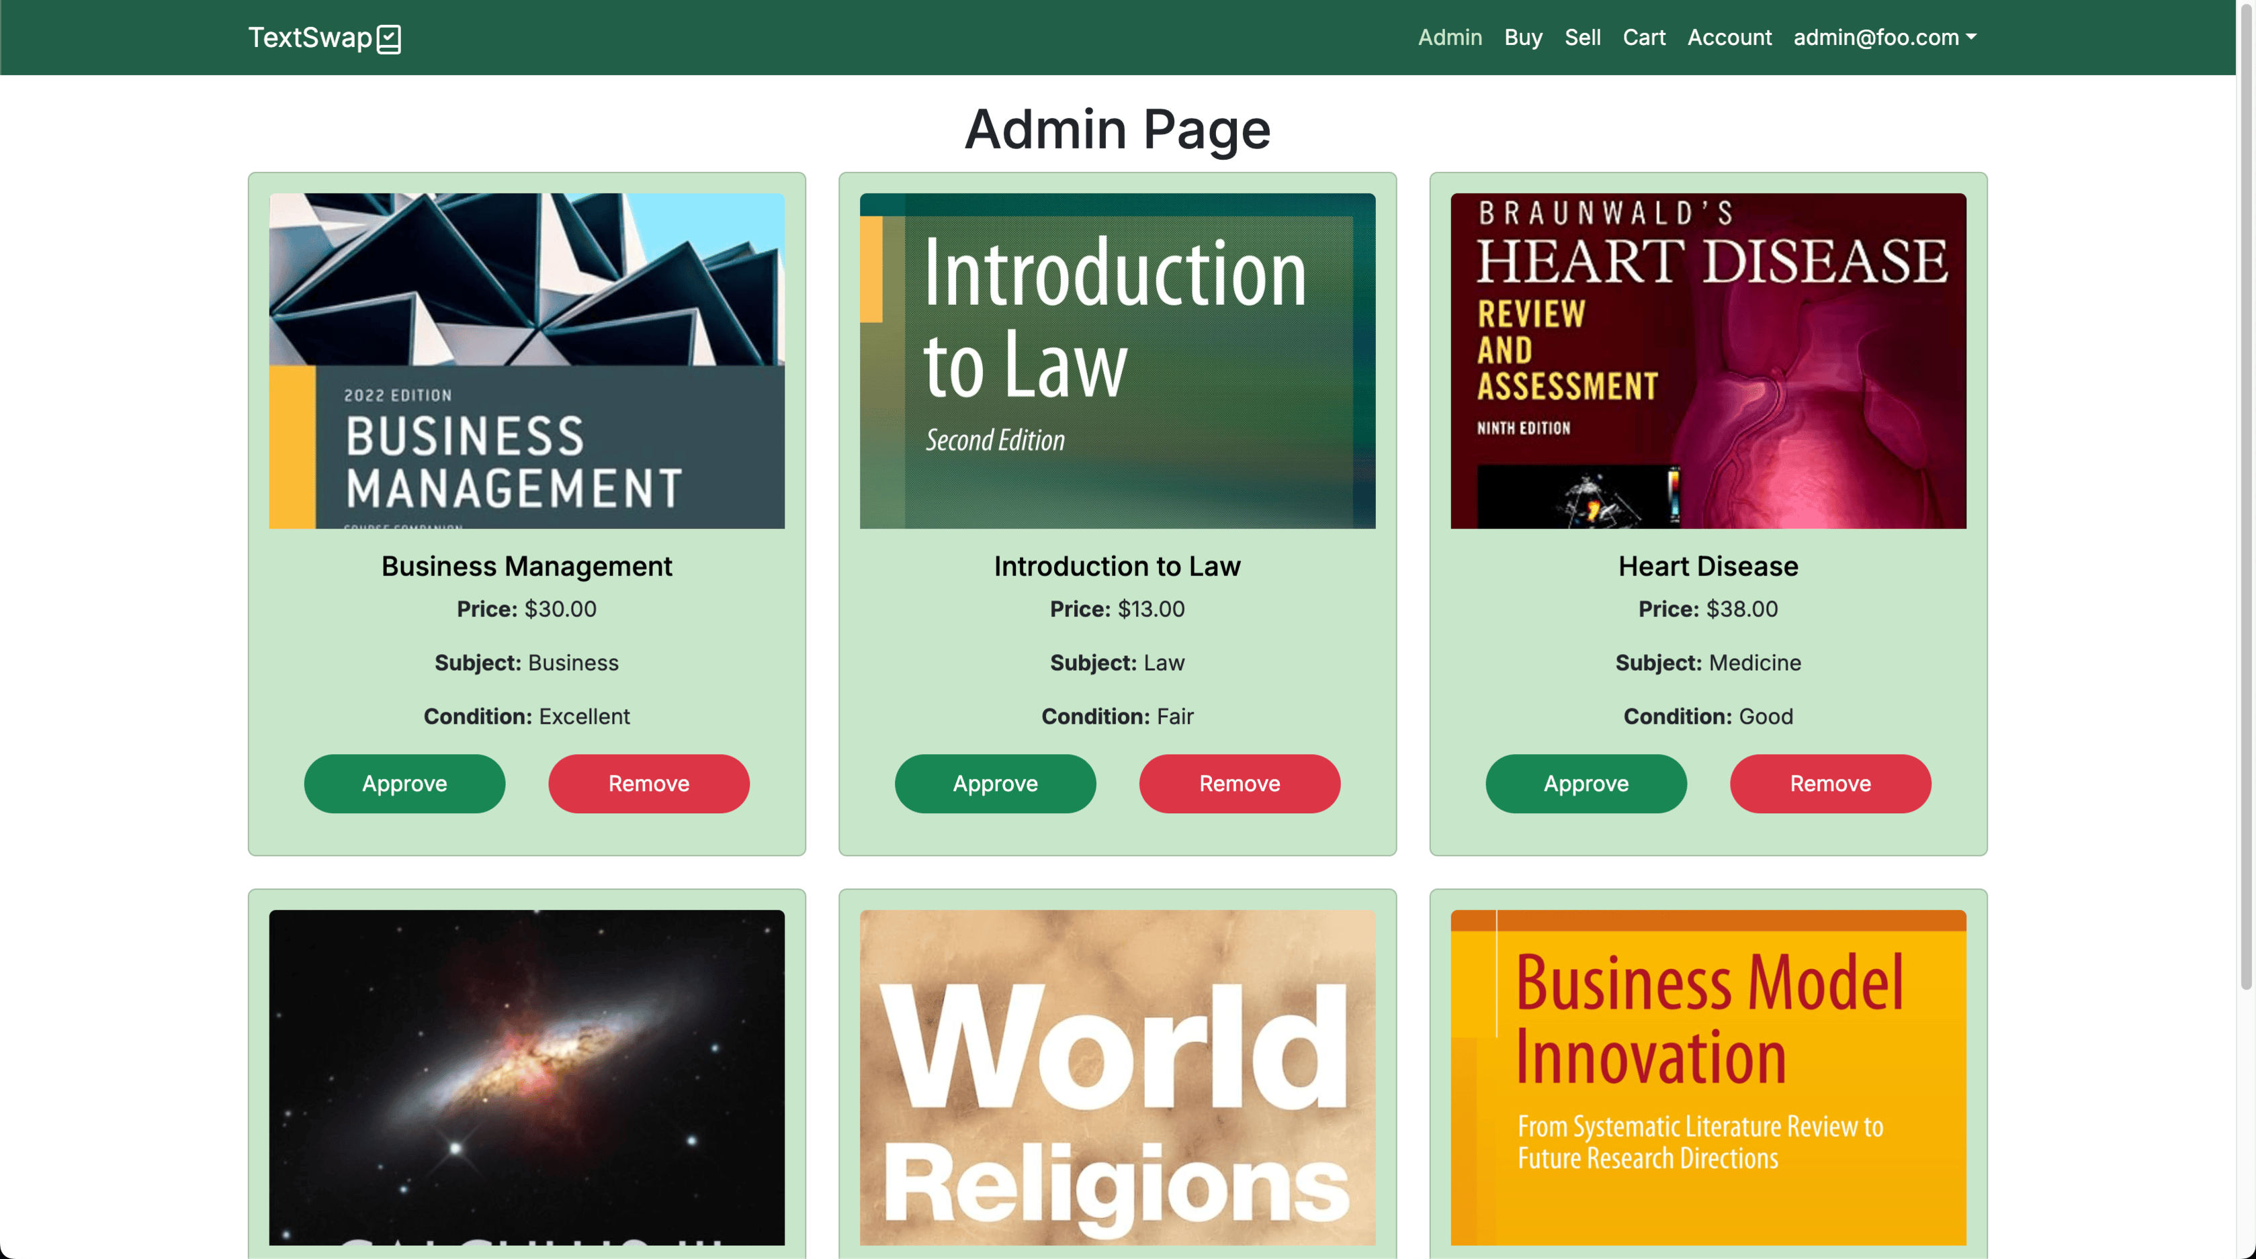This screenshot has height=1259, width=2256.
Task: Click the Business Model Innovation cover
Action: click(x=1708, y=1077)
